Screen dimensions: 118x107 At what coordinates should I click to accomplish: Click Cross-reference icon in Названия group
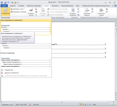(x=78, y=15)
